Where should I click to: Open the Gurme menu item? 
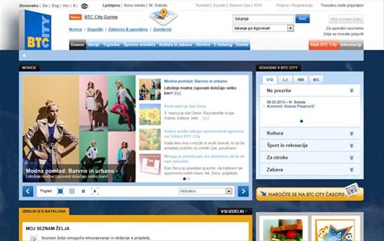click(242, 45)
